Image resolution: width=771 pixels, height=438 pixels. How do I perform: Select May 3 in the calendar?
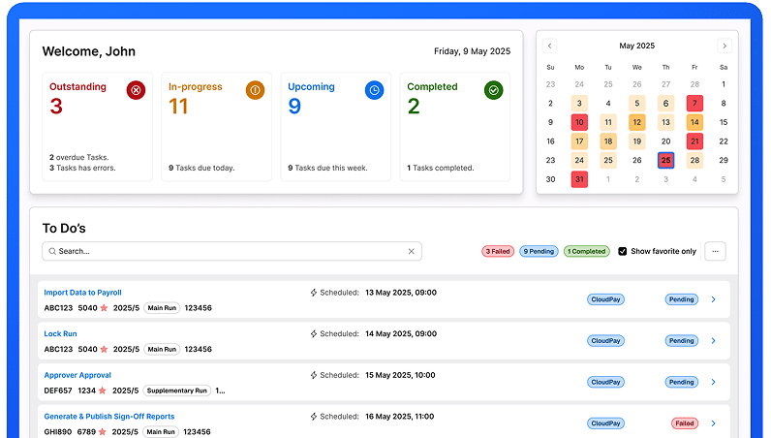pyautogui.click(x=579, y=104)
